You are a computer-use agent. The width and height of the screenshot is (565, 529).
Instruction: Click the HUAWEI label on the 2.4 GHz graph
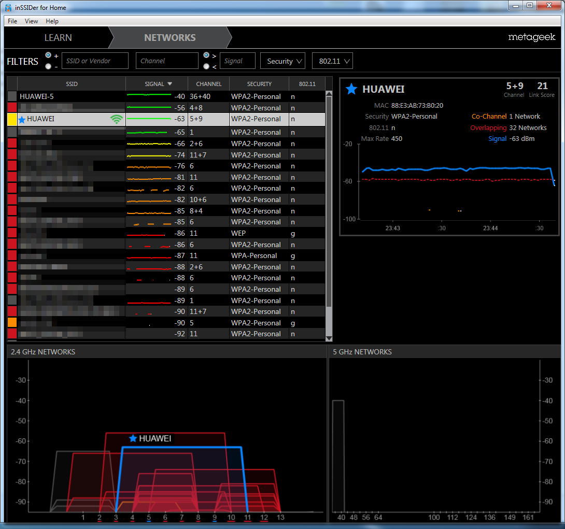click(155, 438)
